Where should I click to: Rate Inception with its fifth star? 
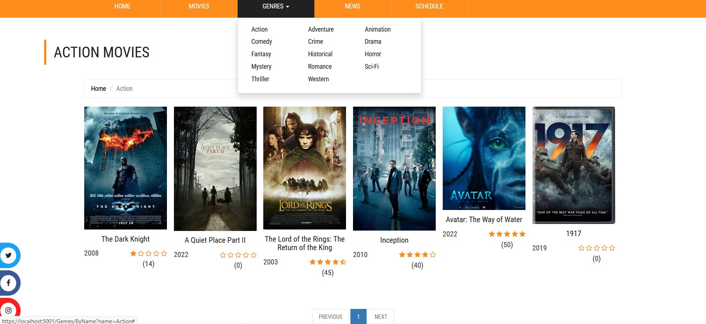point(433,254)
